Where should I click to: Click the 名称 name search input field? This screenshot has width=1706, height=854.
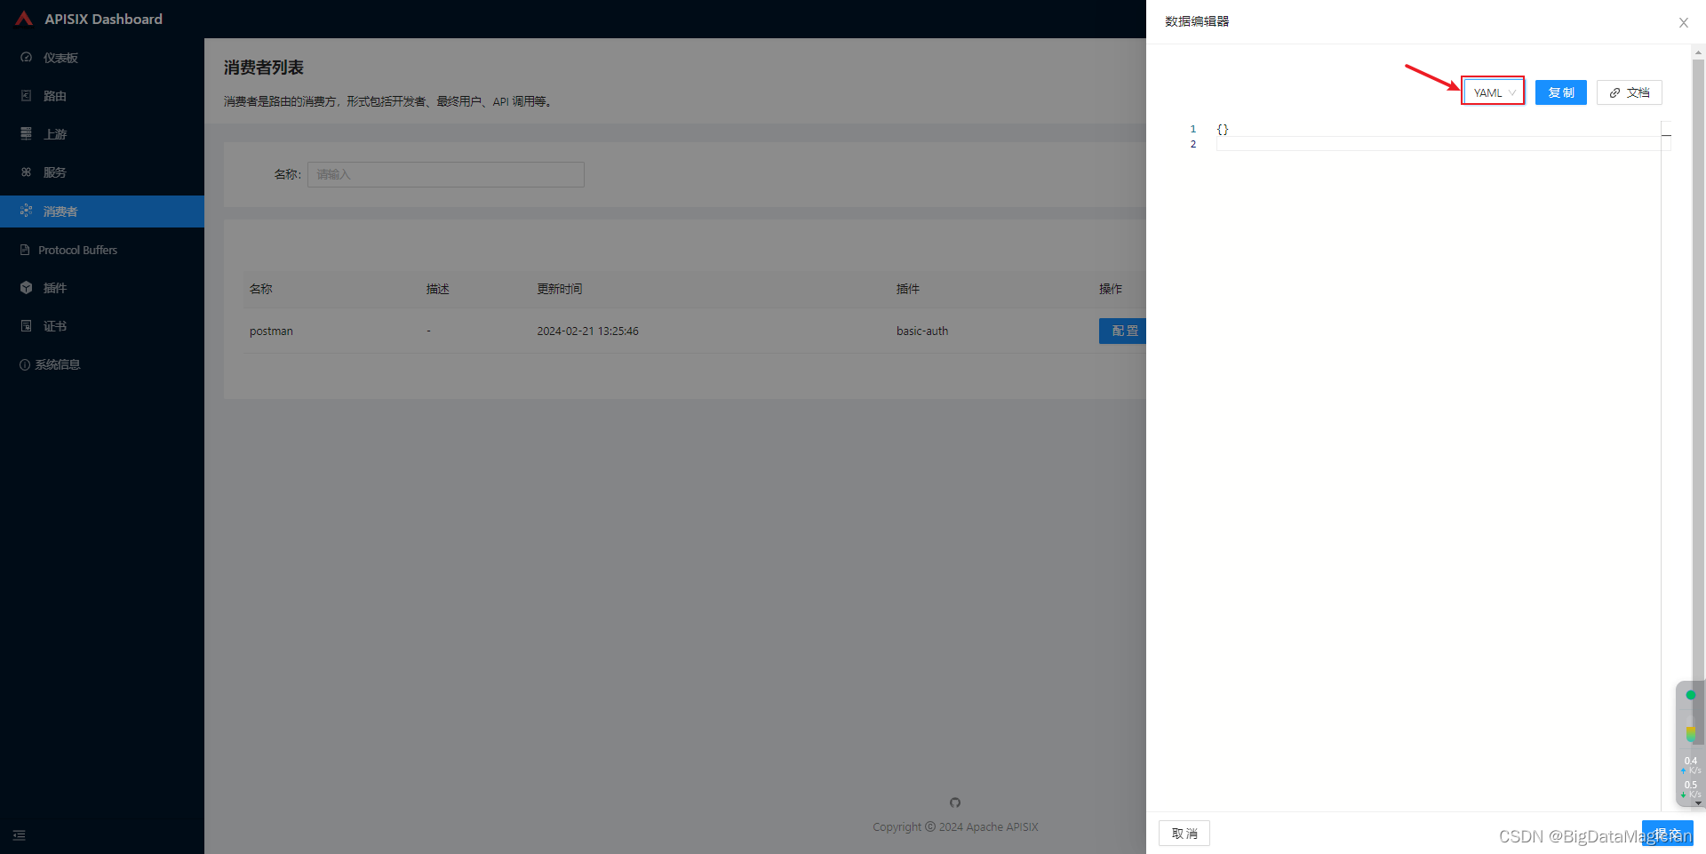444,174
